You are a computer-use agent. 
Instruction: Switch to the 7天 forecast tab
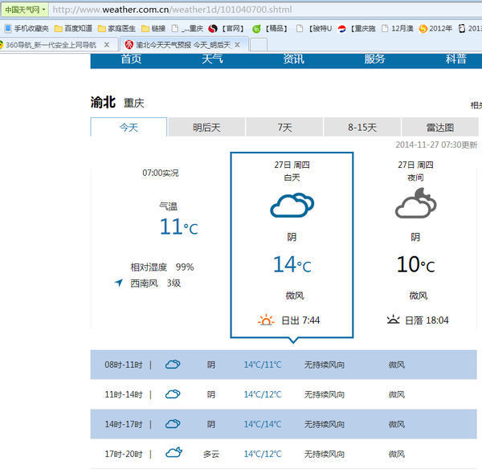284,127
